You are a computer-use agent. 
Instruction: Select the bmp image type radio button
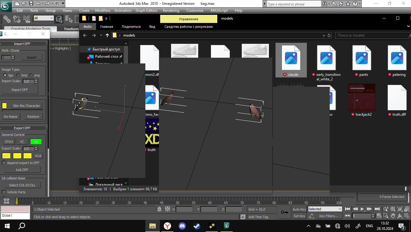18,75
